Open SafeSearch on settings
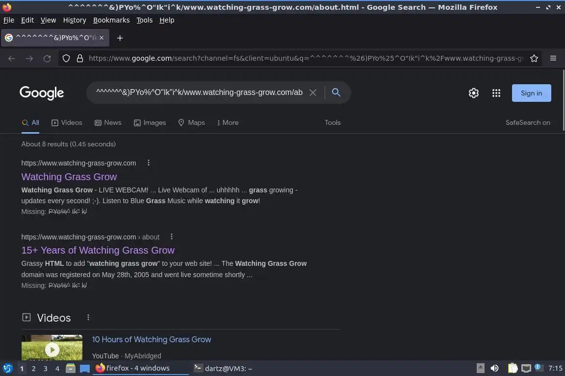565x376 pixels. tap(528, 123)
